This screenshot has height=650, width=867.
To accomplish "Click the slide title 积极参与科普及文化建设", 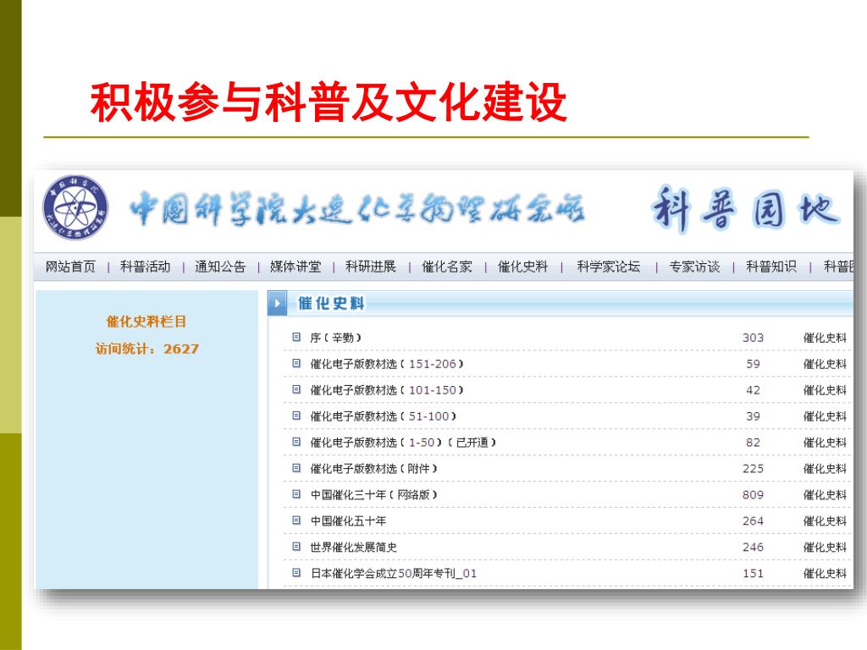I will click(x=329, y=102).
